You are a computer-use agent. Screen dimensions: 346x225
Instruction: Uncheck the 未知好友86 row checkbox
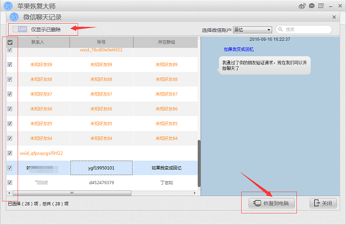tap(10, 109)
